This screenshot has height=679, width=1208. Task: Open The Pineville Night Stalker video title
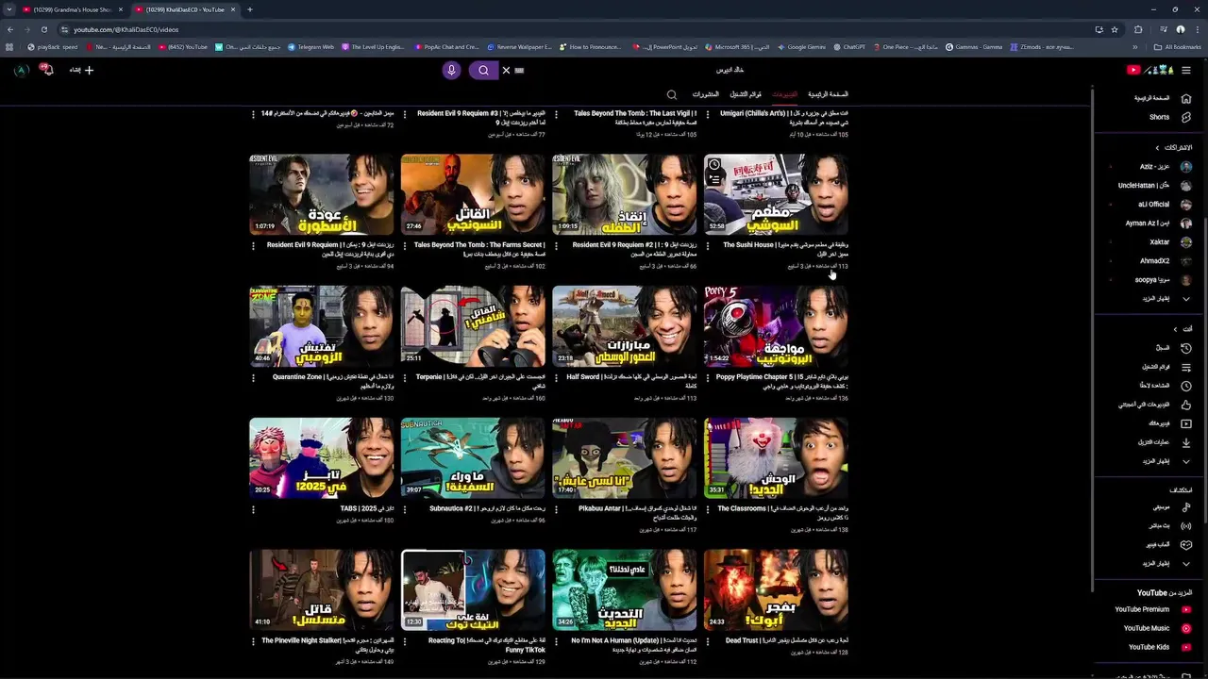click(328, 645)
